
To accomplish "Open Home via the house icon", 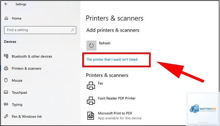I will 6,18.
